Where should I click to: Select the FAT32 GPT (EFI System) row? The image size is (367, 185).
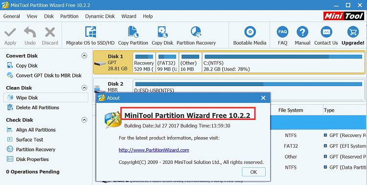coord(319,146)
